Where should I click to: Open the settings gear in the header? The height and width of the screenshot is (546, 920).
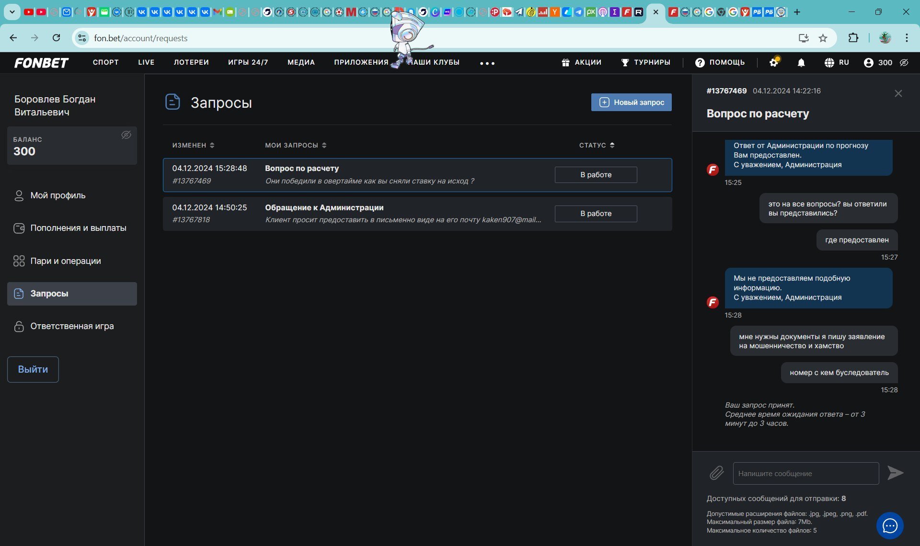click(773, 63)
